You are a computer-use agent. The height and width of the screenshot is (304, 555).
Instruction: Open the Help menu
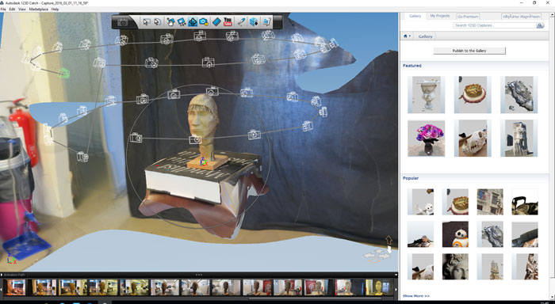(55, 9)
